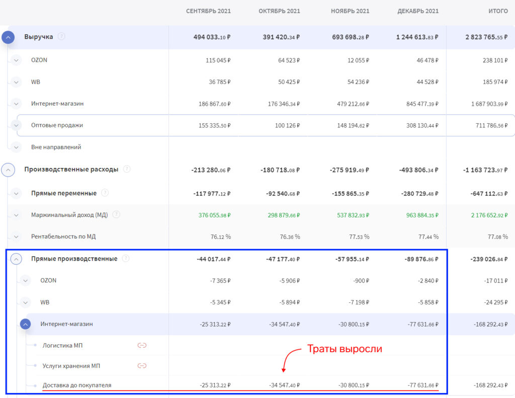This screenshot has height=398, width=515.
Task: Click help icon beside Производственные расходы
Action: pyautogui.click(x=127, y=169)
